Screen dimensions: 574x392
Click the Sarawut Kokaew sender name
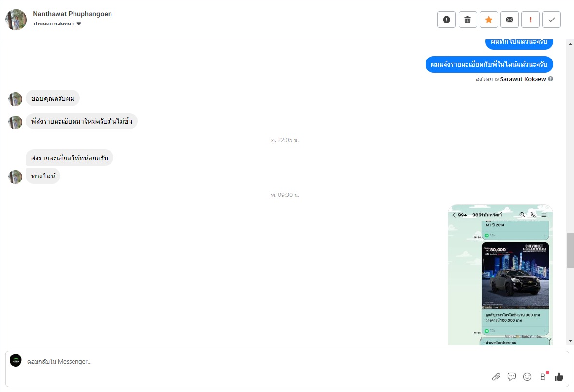coord(523,79)
